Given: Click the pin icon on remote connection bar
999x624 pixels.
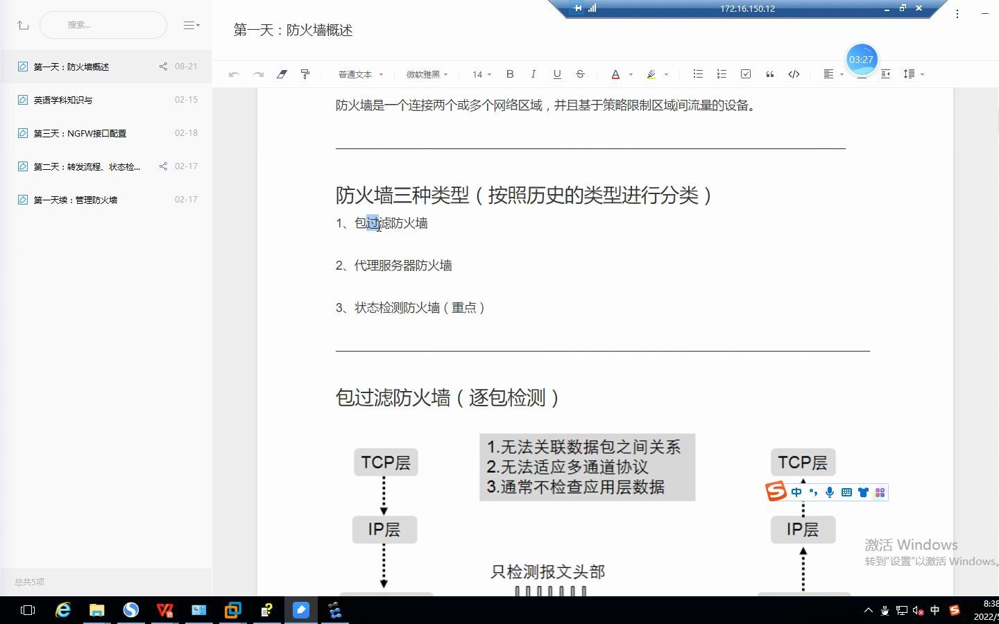Looking at the screenshot, I should 577,8.
